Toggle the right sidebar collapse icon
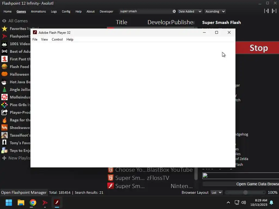Image resolution: width=279 pixels, height=209 pixels. click(x=274, y=11)
